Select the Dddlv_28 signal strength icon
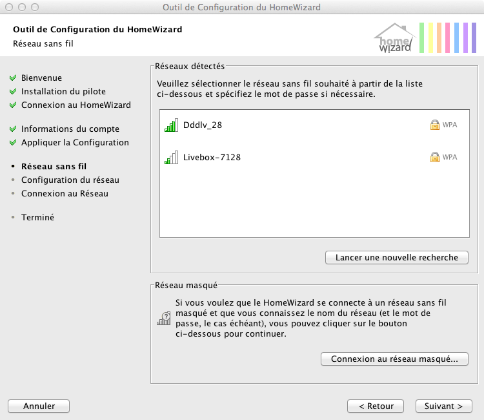Viewport: 484px width, 420px height. click(171, 125)
